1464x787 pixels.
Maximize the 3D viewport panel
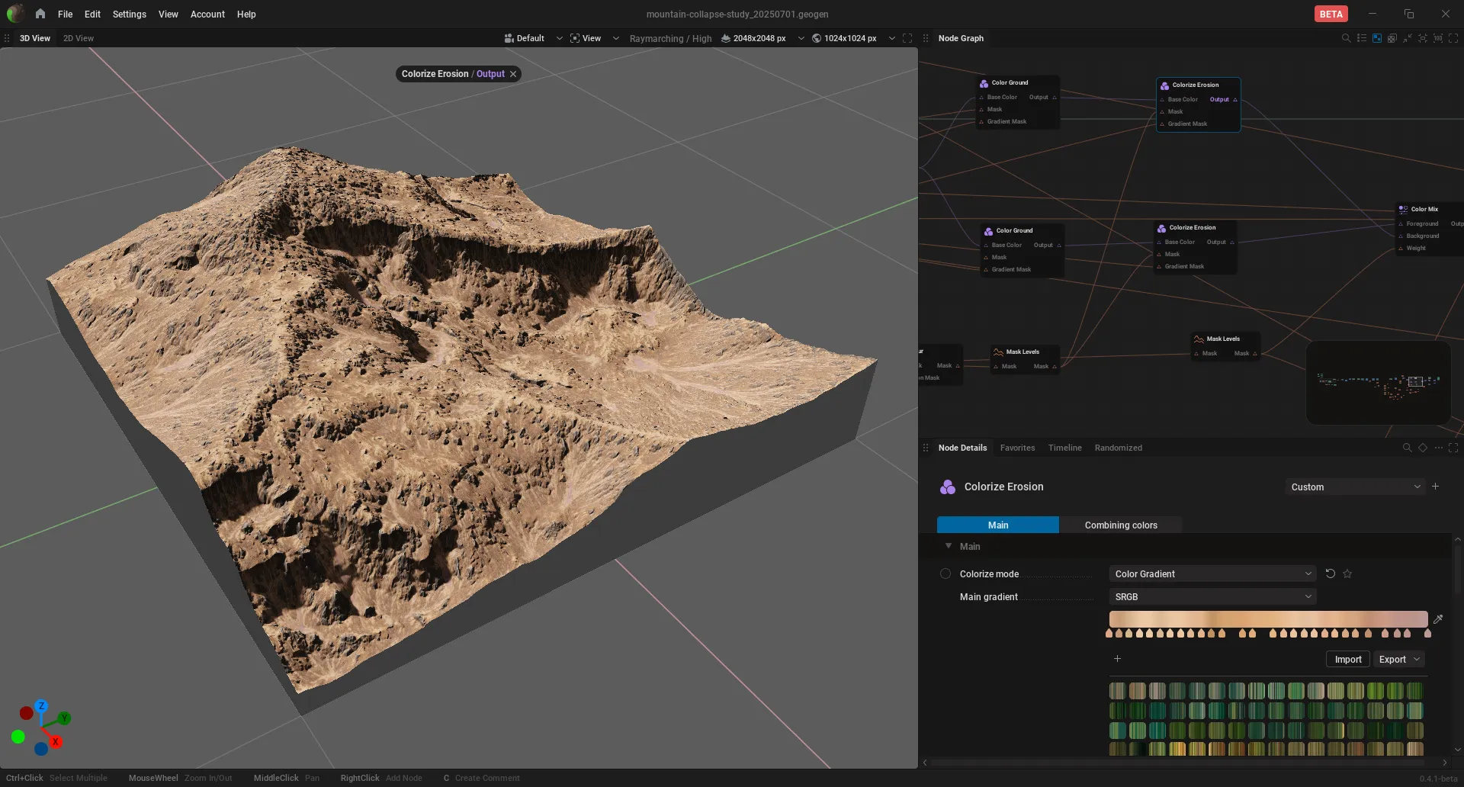point(907,38)
